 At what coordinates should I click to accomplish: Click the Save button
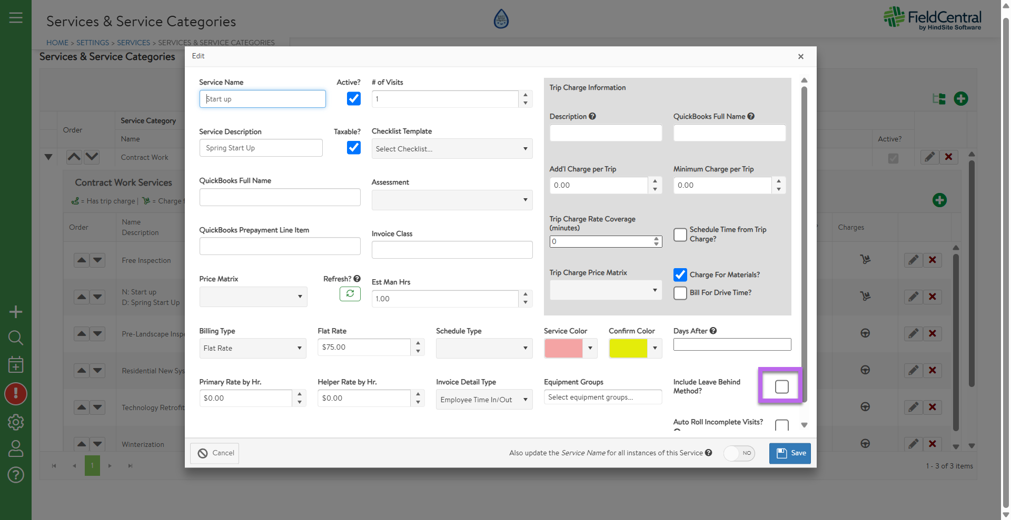[790, 453]
